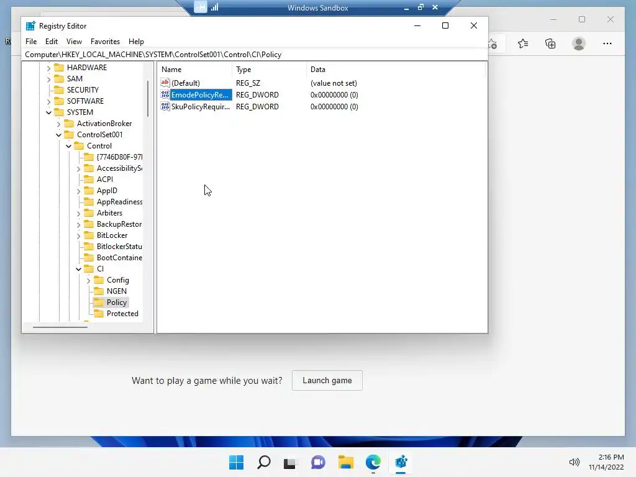This screenshot has width=636, height=477.
Task: Expand the SAM key
Action: tap(48, 79)
